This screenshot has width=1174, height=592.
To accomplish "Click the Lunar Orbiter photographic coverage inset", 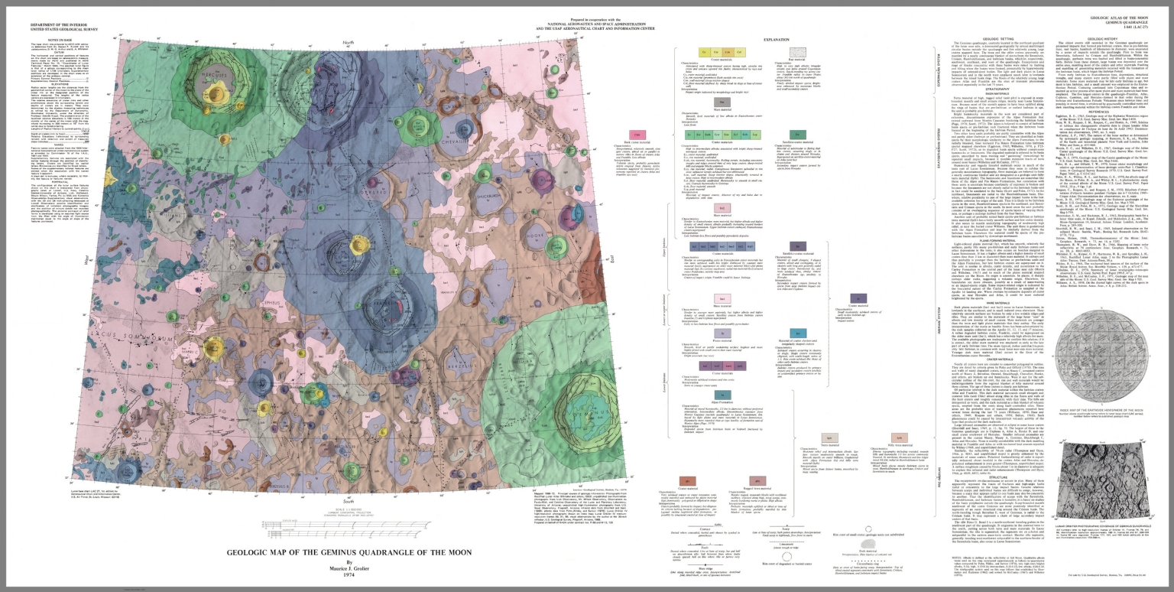I will point(1104,480).
